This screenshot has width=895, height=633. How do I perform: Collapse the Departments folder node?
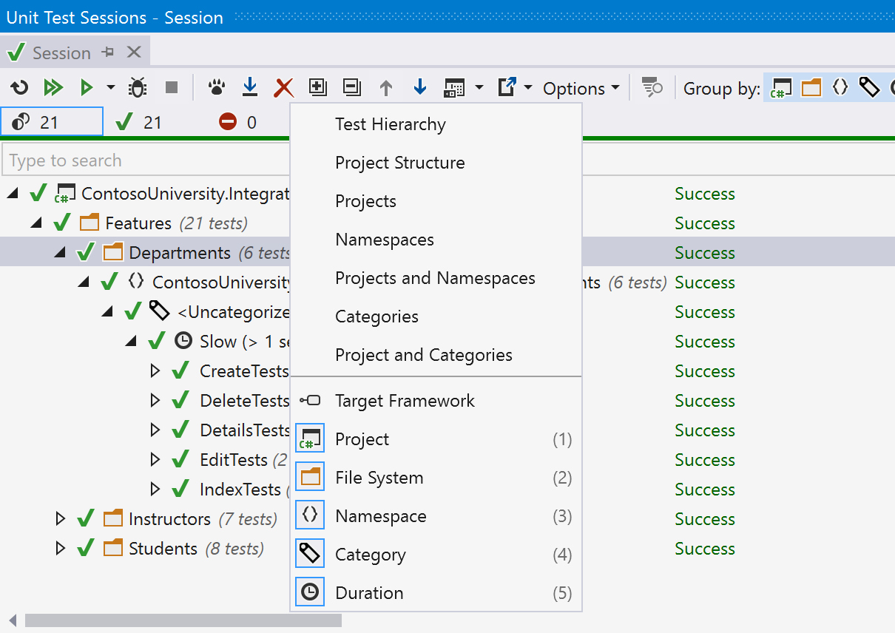(x=60, y=253)
